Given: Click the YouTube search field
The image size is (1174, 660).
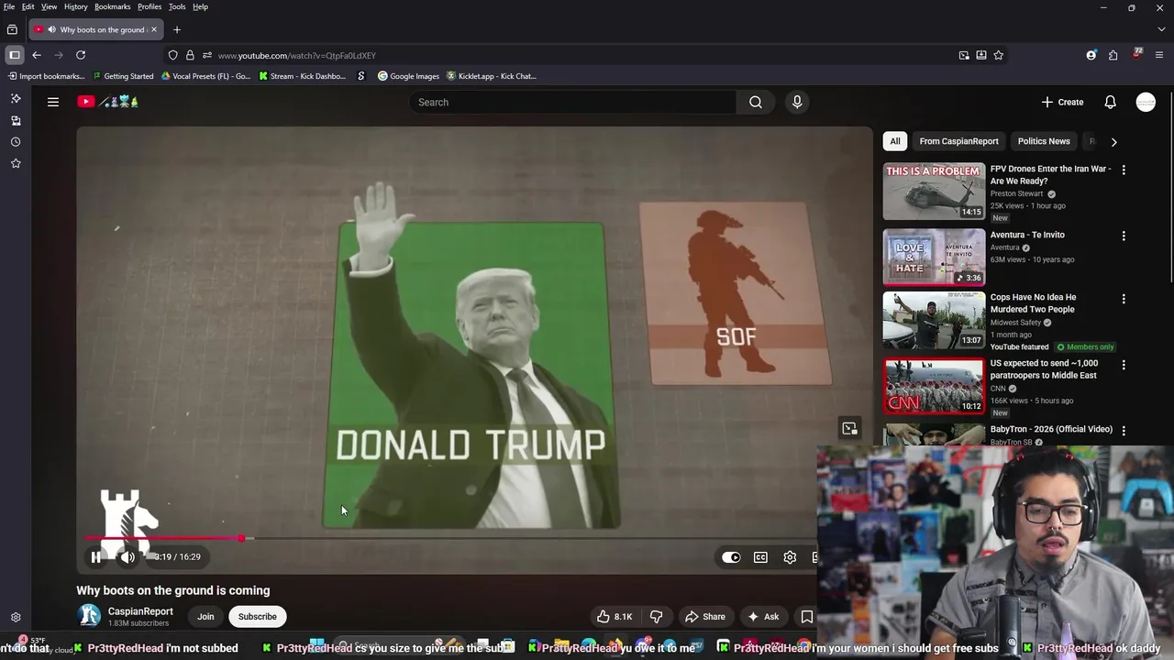Looking at the screenshot, I should coord(573,102).
